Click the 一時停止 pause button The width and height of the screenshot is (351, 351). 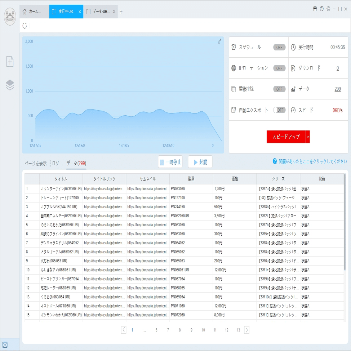pyautogui.click(x=170, y=162)
